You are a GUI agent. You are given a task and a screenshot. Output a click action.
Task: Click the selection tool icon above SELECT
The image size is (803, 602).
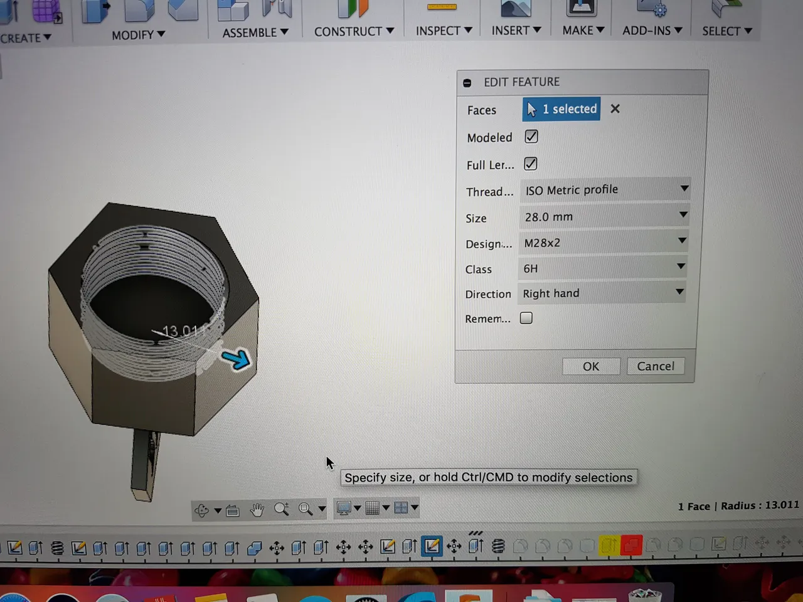[726, 8]
